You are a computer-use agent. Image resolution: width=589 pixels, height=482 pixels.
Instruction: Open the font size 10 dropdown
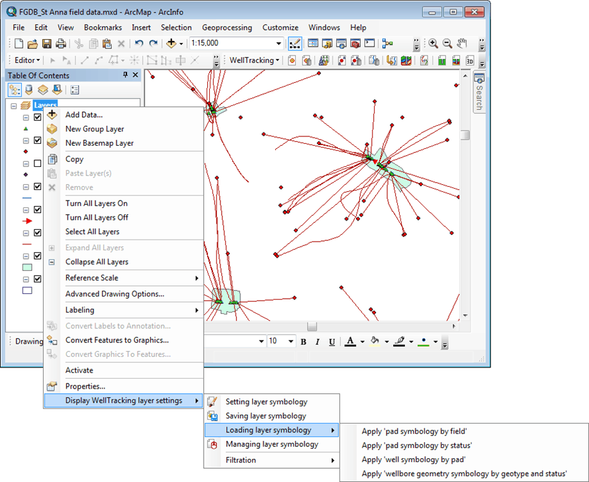tap(291, 342)
